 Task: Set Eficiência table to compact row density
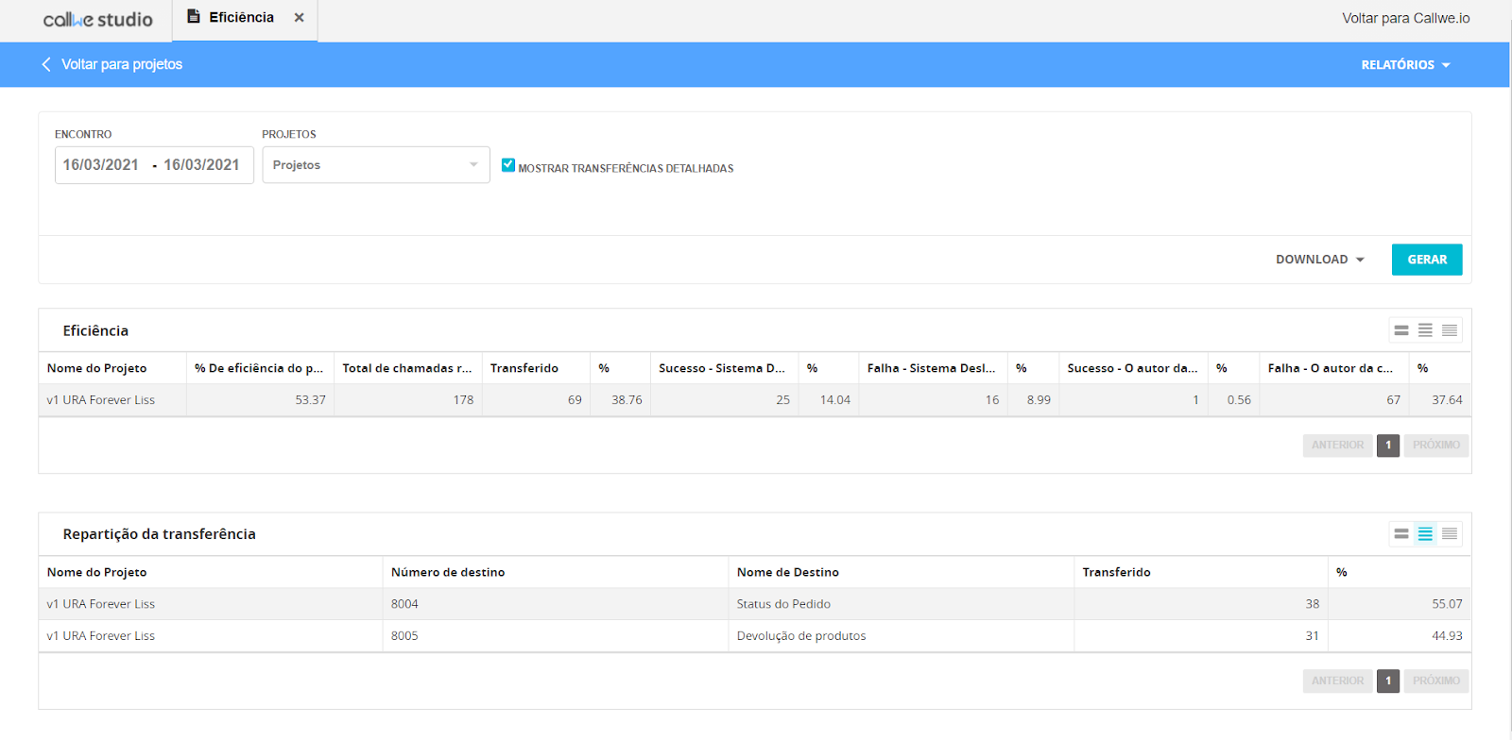(x=1450, y=330)
